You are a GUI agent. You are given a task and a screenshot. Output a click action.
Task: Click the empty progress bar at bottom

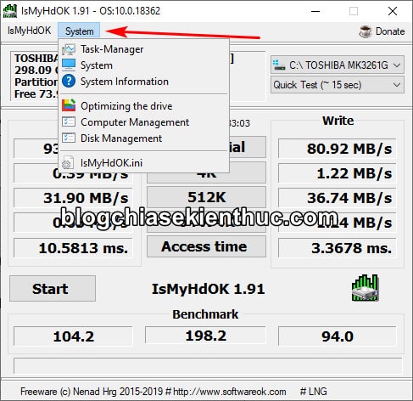pos(208,365)
